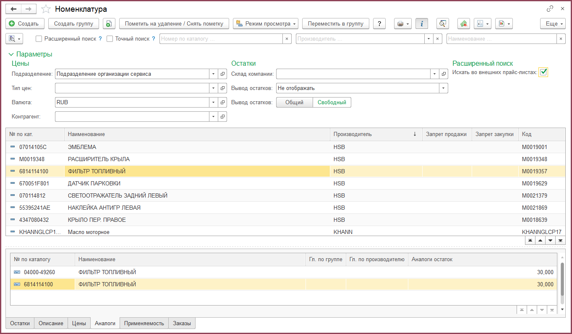Sort by the Наименование header in main list
The width and height of the screenshot is (572, 334).
197,134
